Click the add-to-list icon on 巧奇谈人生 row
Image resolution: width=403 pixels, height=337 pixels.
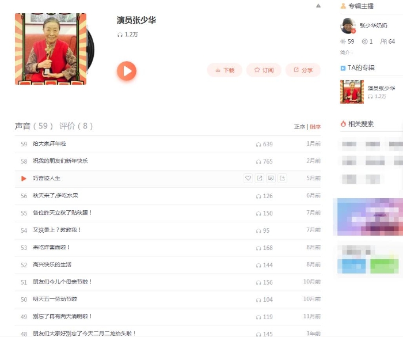click(283, 179)
